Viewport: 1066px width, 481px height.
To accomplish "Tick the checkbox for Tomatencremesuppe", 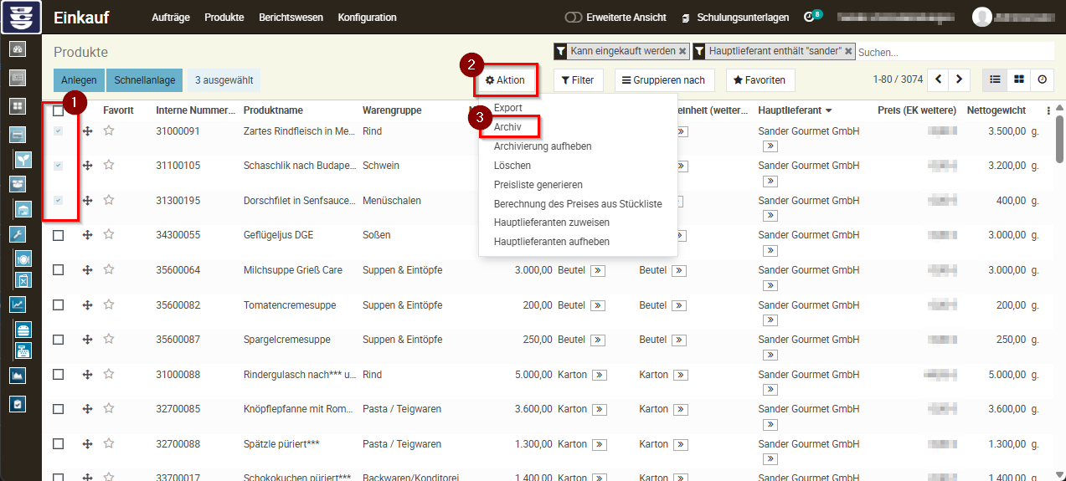I will tap(58, 305).
